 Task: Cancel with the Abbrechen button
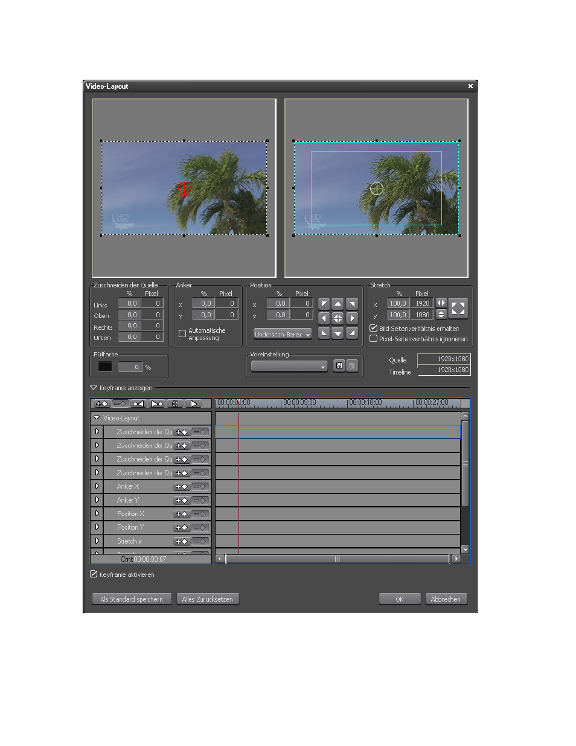[446, 599]
